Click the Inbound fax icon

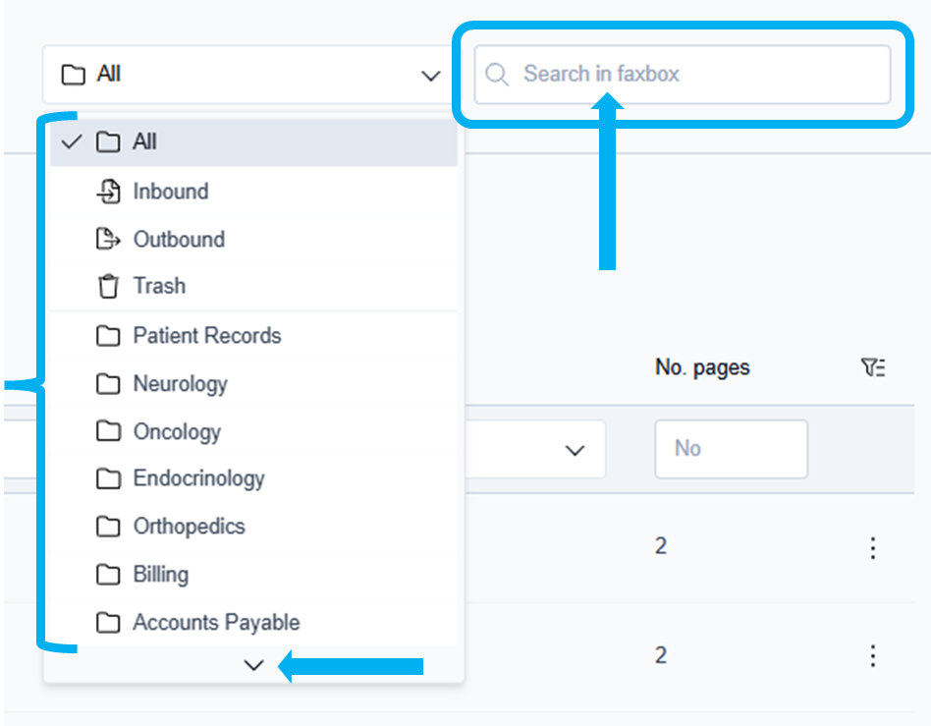coord(108,192)
